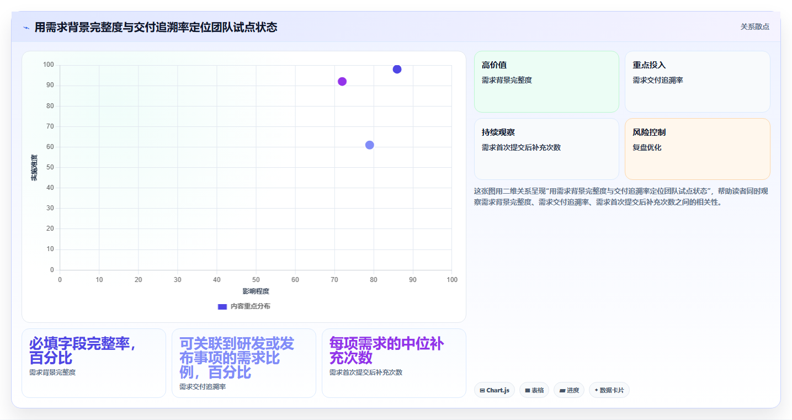Click the 实施难度 y-axis title
Screen dimensions: 792x420
coord(34,168)
